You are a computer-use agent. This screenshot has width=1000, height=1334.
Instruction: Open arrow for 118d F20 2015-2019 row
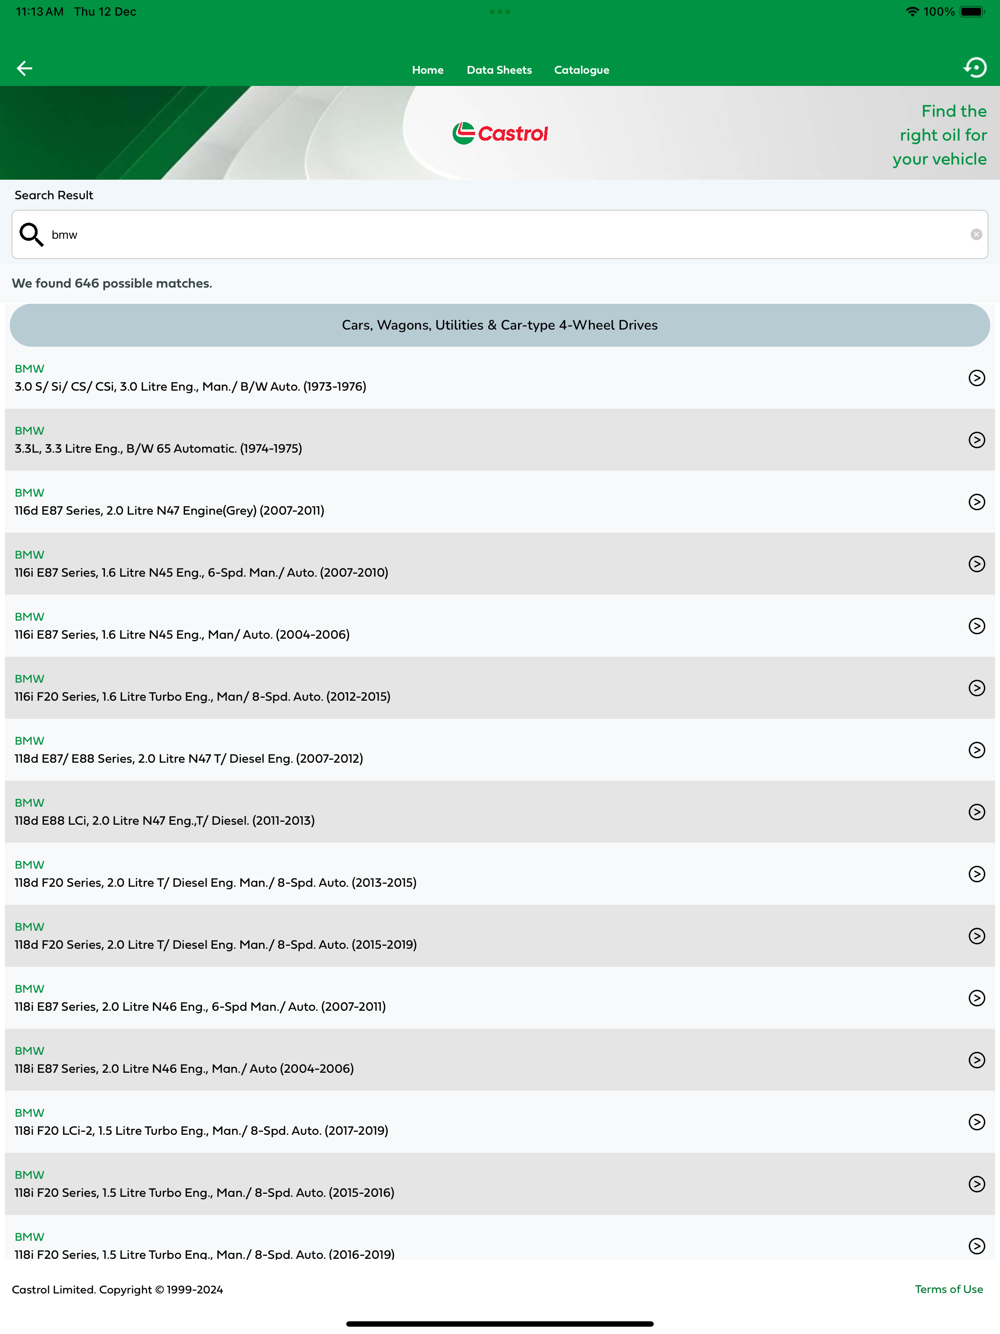[x=977, y=936]
